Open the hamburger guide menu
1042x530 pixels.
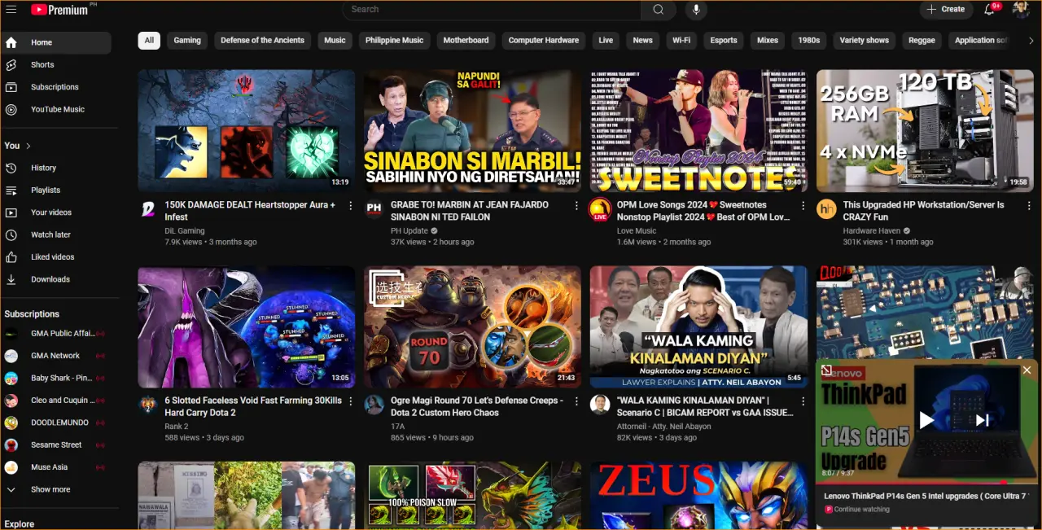click(x=11, y=10)
